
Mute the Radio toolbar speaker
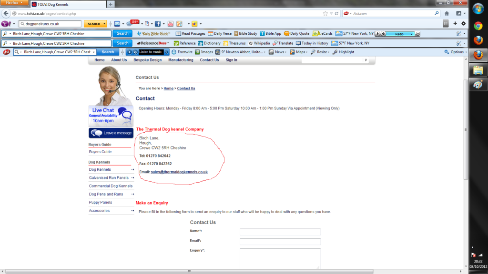pos(384,34)
